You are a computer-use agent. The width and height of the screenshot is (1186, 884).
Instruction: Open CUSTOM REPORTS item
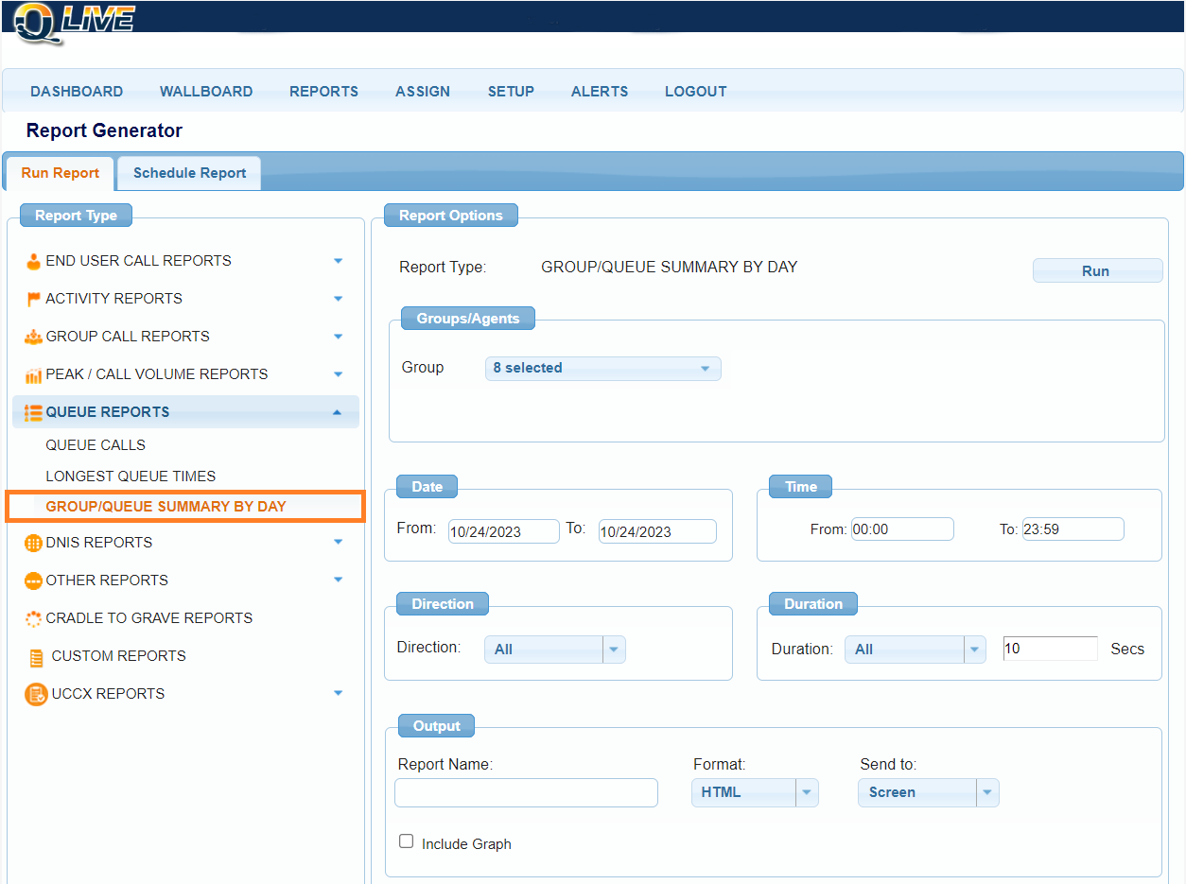118,656
